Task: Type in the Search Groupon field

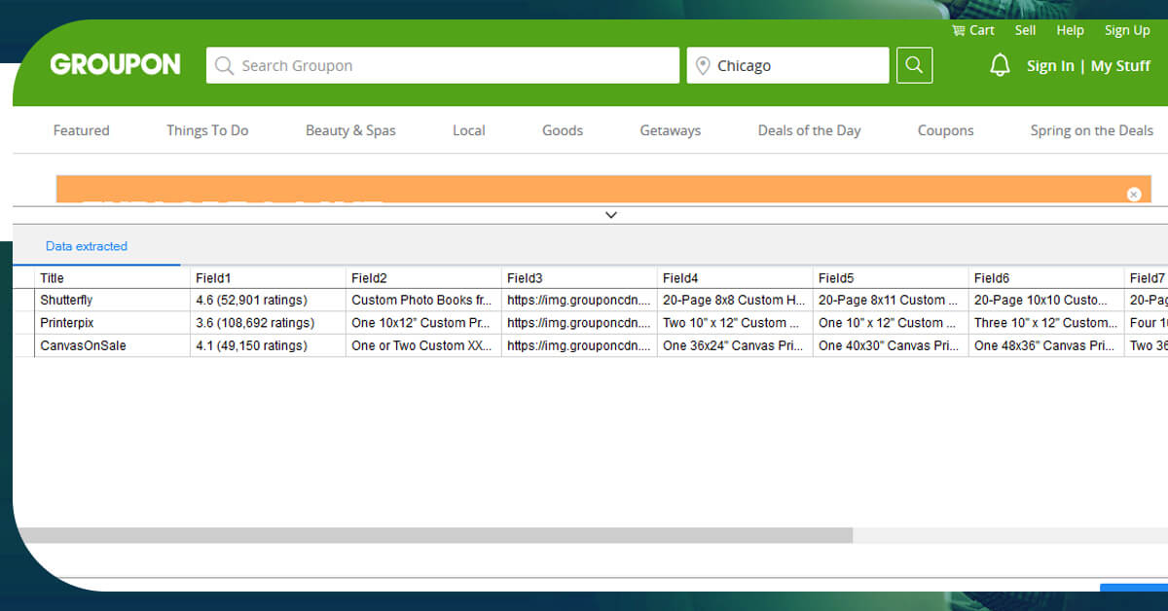Action: pos(442,65)
